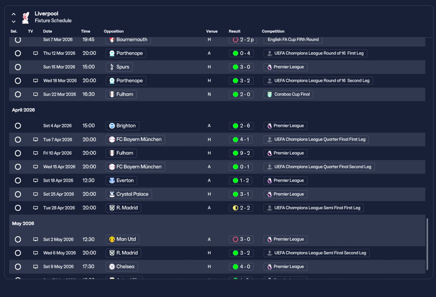Screen dimensions: 436x297
Task: Open Champions League Round of 16 First Leg
Action: coord(315,53)
